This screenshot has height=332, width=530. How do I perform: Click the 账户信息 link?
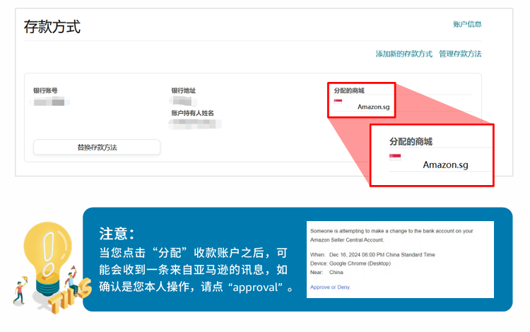click(x=467, y=24)
